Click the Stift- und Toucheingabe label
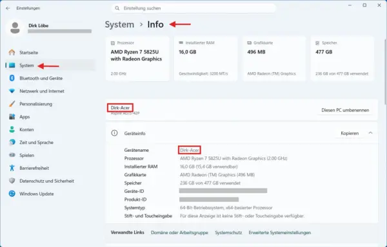 (148, 215)
